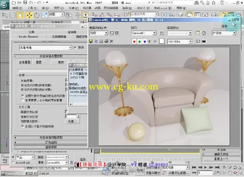Toggle the 3D Snaps icon
Image resolution: width=244 pixels, height=177 pixels.
(x=94, y=15)
